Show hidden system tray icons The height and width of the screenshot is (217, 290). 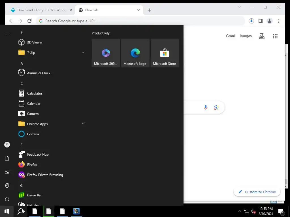(x=240, y=211)
